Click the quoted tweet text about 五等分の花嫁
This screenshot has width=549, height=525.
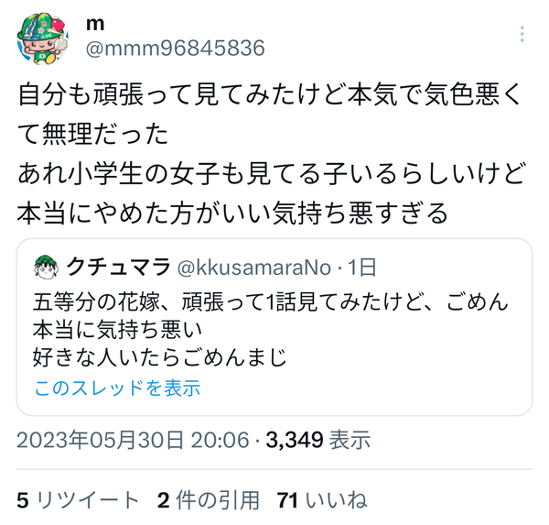[x=270, y=330]
